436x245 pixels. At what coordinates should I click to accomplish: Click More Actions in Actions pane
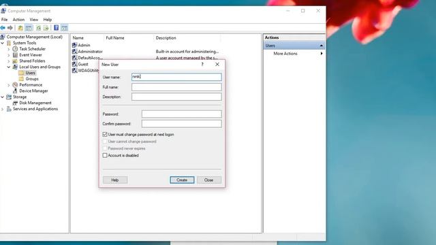tap(285, 53)
